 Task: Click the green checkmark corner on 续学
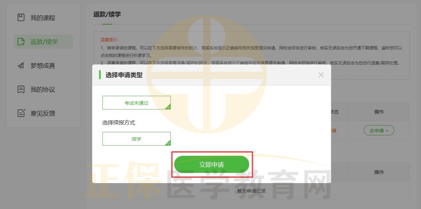[168, 143]
